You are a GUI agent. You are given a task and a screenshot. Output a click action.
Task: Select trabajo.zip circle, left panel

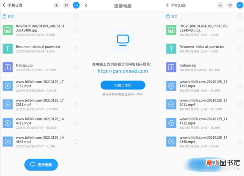[x=76, y=67]
